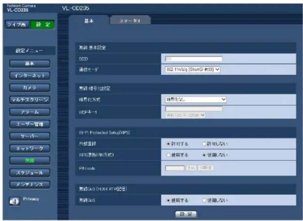
Task: Click the 設定メニュー header
Action: click(30, 51)
